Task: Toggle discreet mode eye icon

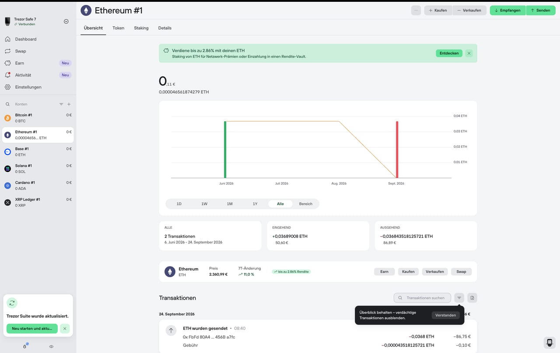Action: pos(51,346)
